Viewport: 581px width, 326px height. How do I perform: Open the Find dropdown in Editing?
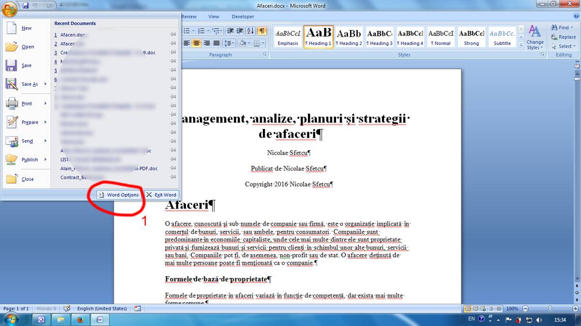point(572,28)
